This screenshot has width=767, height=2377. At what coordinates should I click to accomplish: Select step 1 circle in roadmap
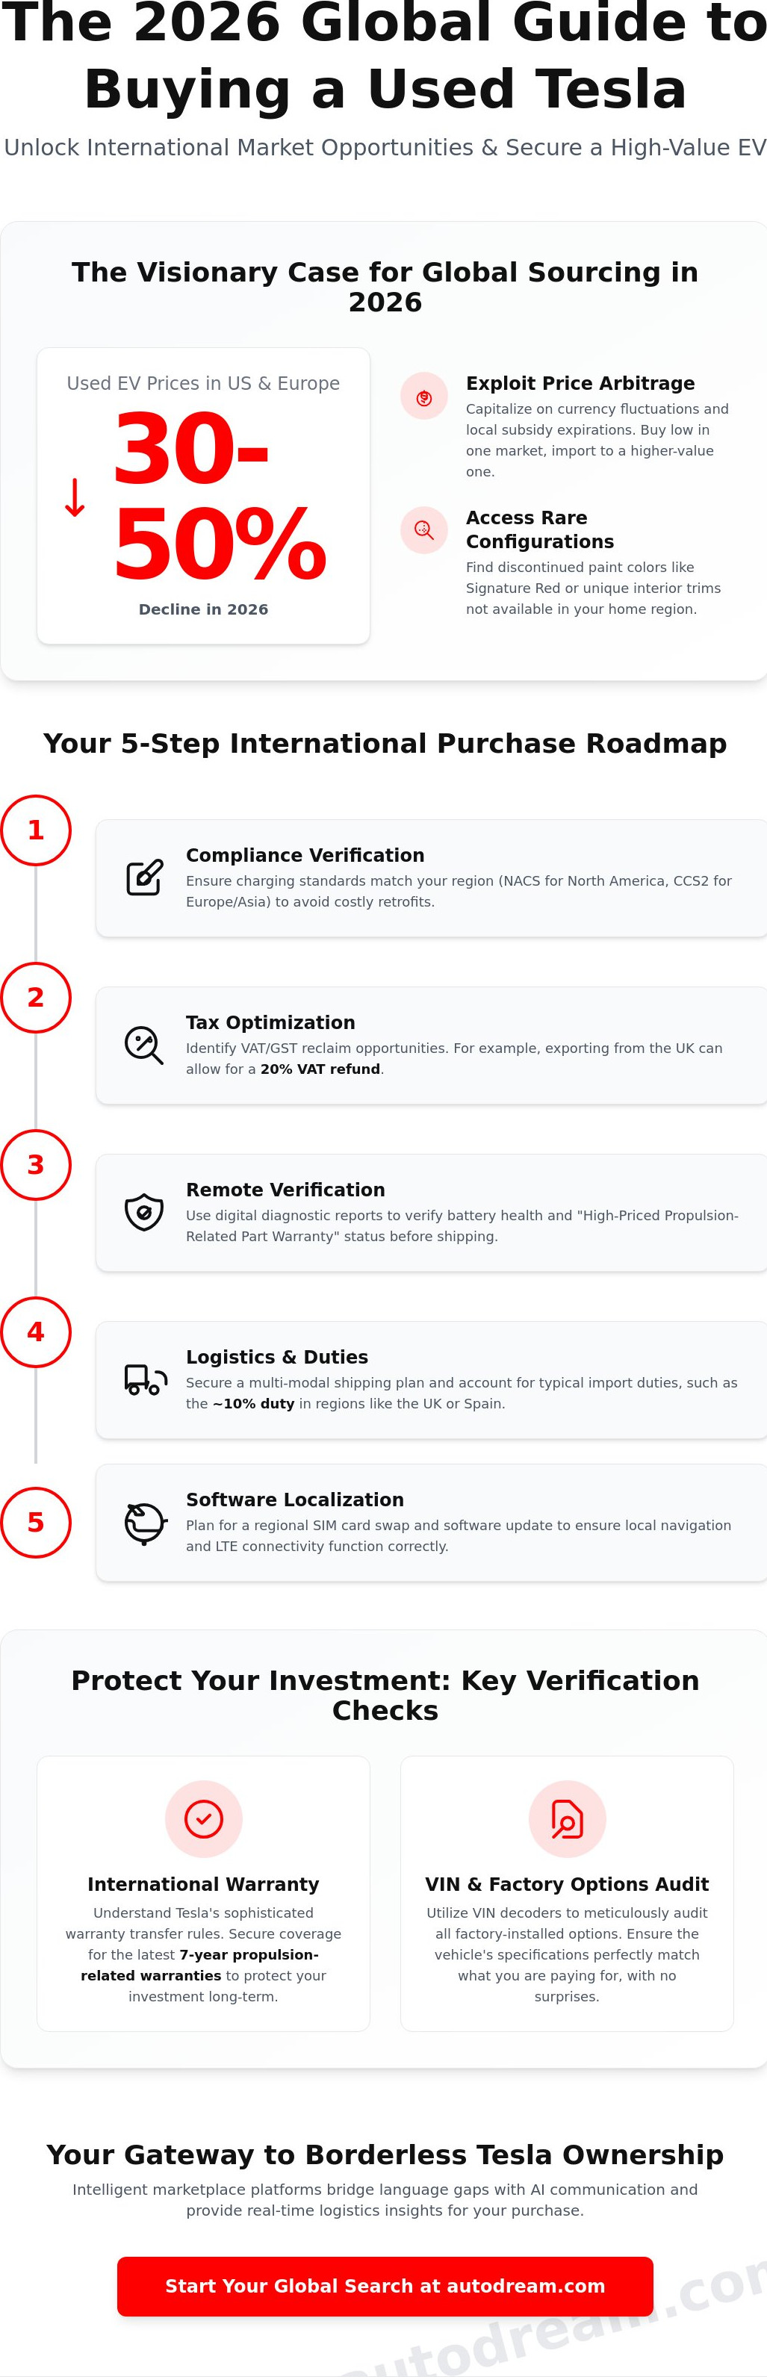[x=36, y=830]
